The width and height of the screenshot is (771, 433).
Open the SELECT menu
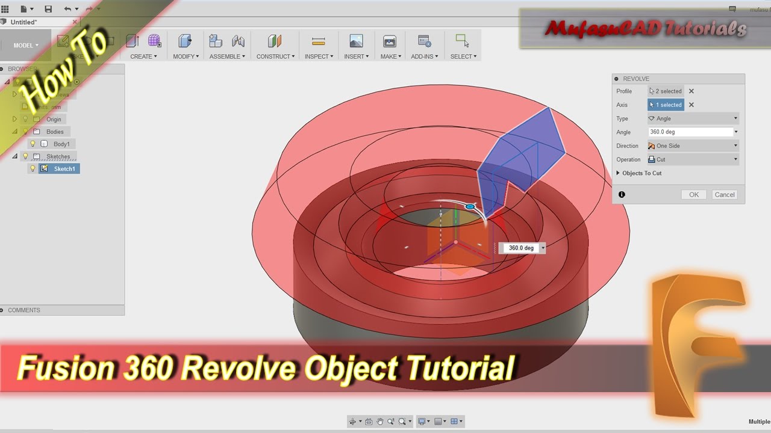point(464,57)
